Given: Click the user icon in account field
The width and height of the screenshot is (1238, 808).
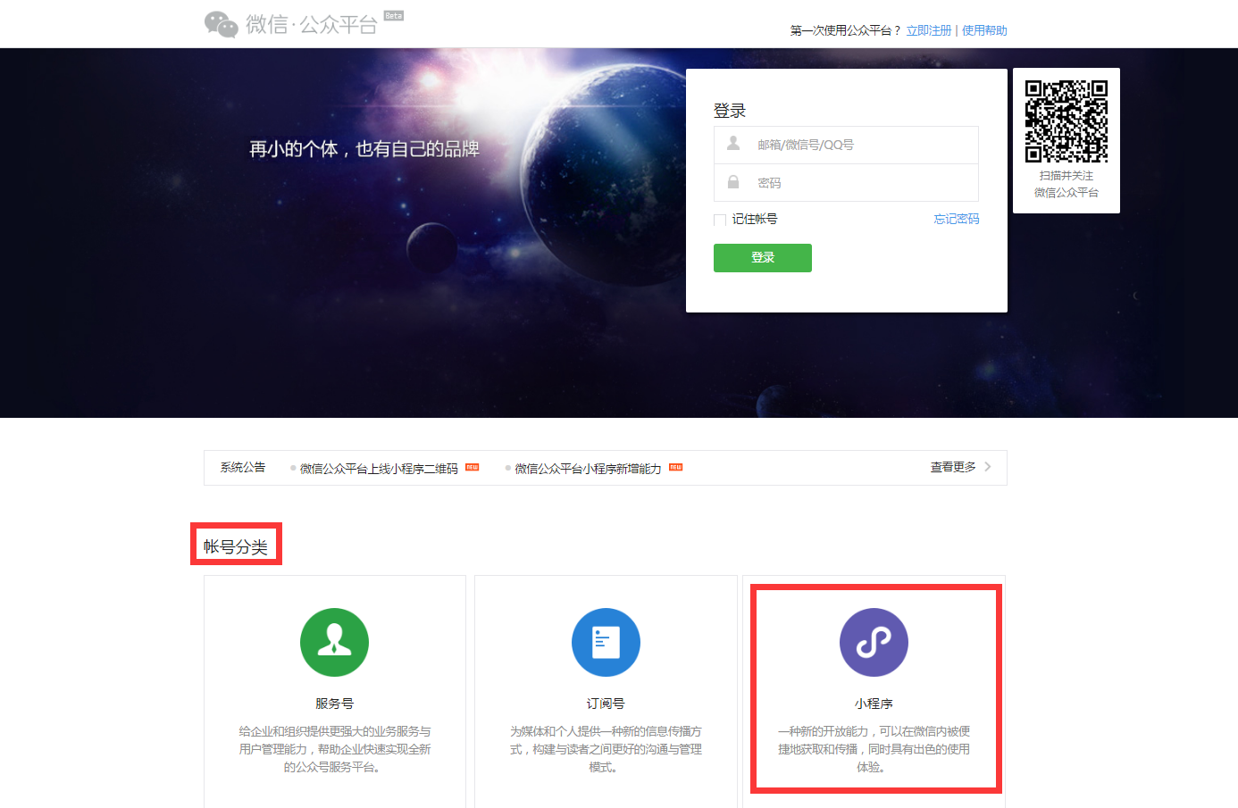Looking at the screenshot, I should tap(733, 143).
